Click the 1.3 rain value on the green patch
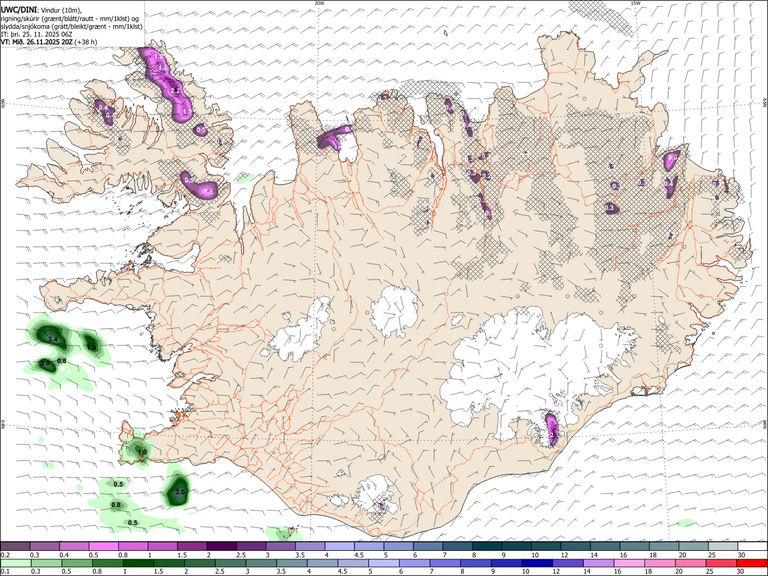Screen dimensions: 768x576 pyautogui.click(x=91, y=347)
